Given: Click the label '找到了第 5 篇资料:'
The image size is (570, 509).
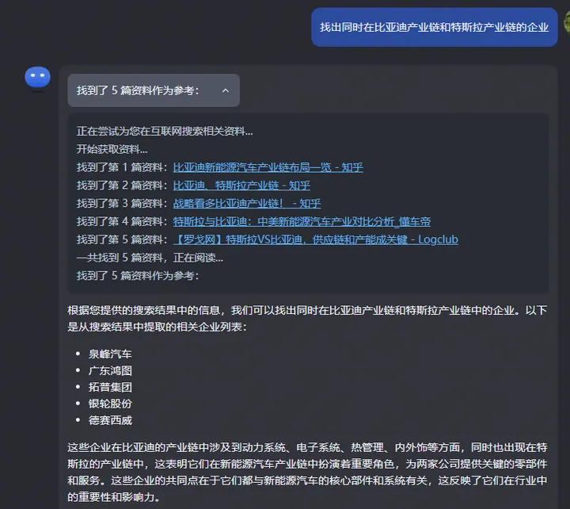Looking at the screenshot, I should click(x=122, y=239).
